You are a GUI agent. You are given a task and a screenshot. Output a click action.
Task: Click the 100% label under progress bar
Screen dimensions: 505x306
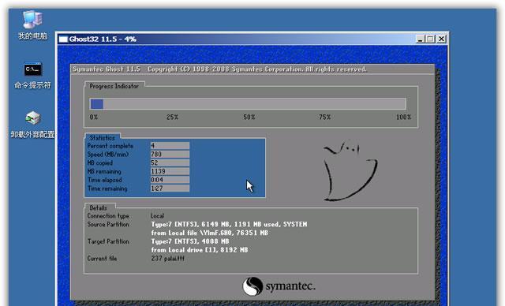click(403, 118)
